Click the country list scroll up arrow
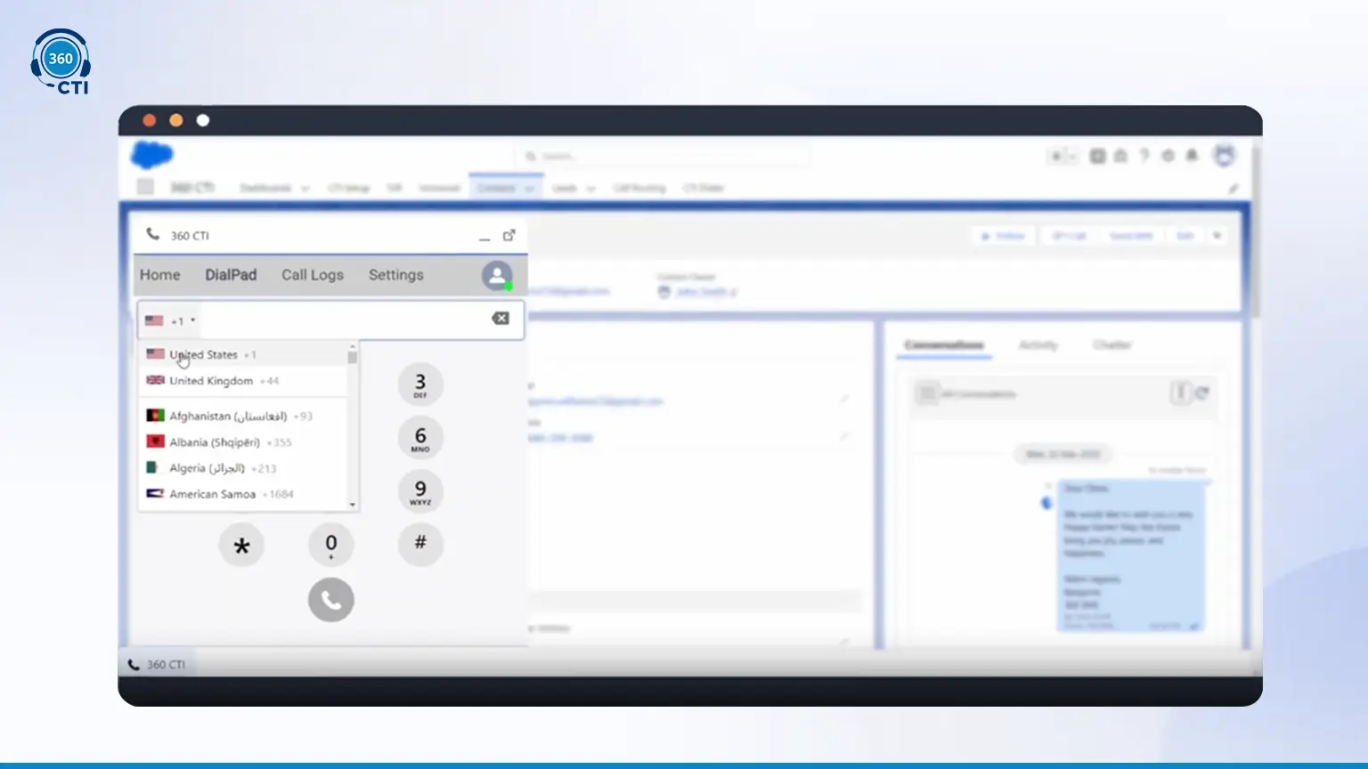The height and width of the screenshot is (769, 1368). [353, 346]
